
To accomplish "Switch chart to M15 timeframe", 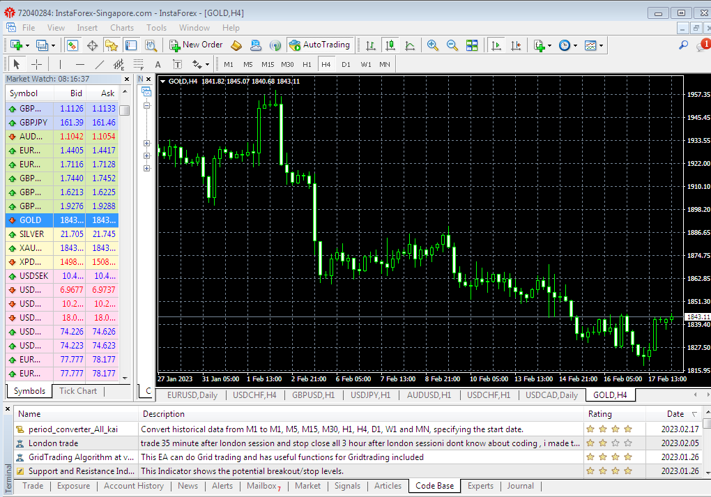I will click(268, 64).
